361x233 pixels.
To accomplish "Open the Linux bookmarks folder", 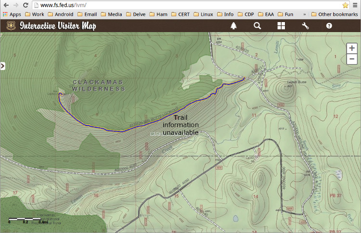I will click(204, 14).
